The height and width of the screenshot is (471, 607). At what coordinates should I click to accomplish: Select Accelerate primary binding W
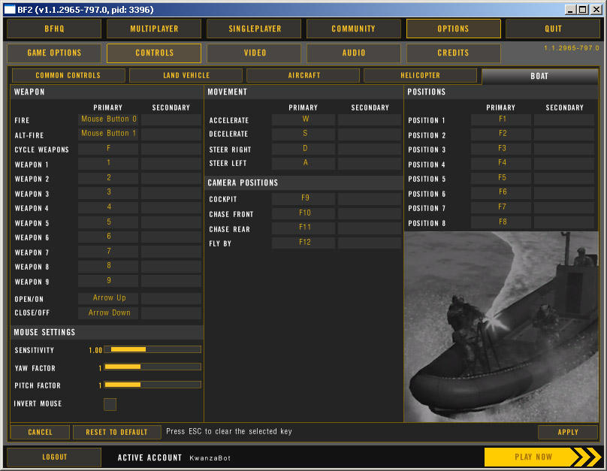303,119
